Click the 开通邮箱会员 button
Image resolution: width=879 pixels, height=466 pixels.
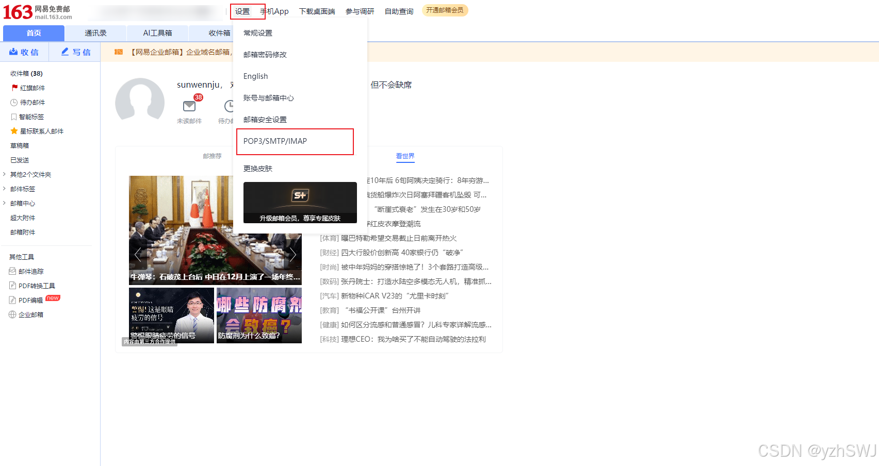point(445,10)
